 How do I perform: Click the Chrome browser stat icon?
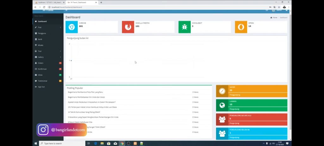click(72, 27)
